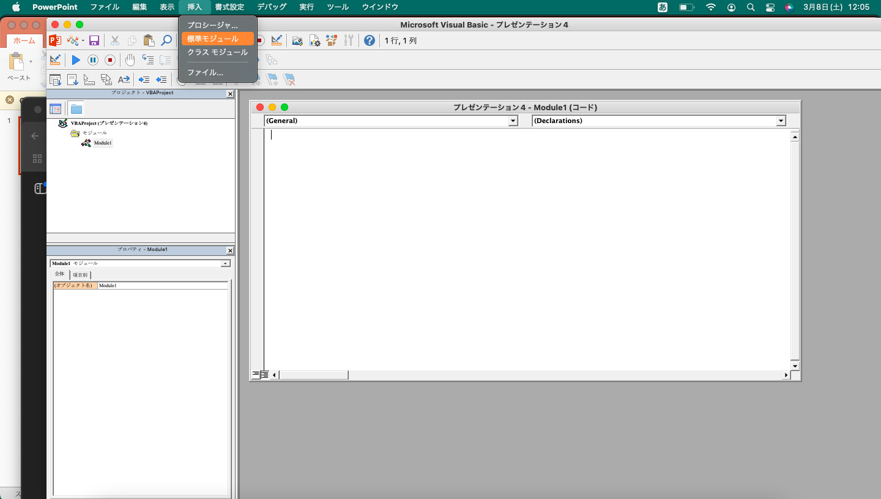Open Visual Basic Help question mark icon

click(x=369, y=40)
